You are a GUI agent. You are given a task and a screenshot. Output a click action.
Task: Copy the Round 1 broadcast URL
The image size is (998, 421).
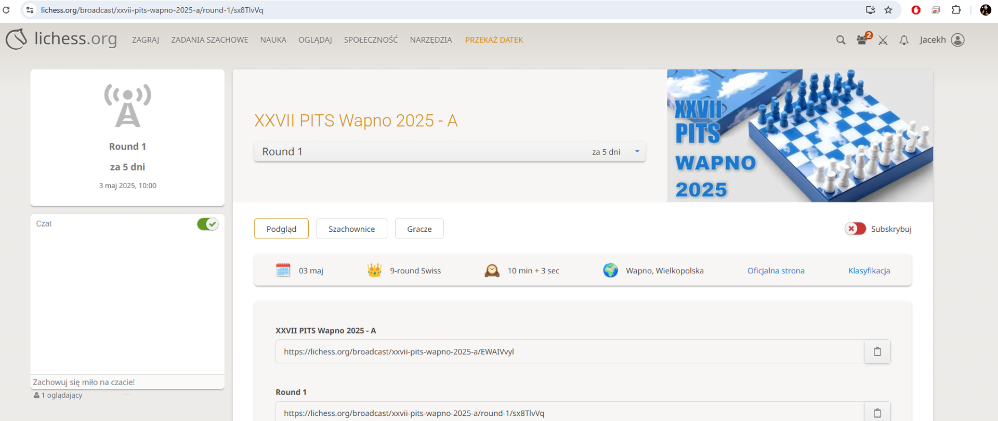(x=877, y=413)
